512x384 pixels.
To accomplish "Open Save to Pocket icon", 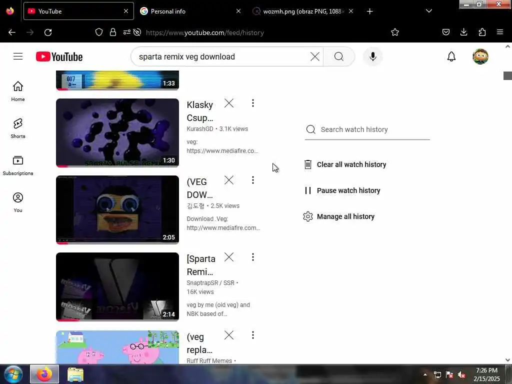I will [445, 32].
